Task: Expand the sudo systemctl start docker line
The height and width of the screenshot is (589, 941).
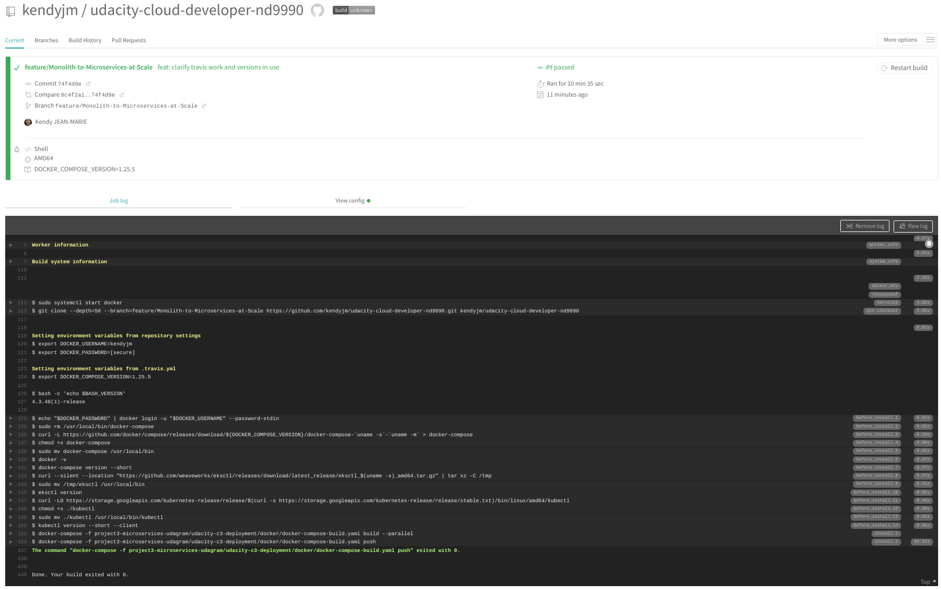Action: pos(11,303)
